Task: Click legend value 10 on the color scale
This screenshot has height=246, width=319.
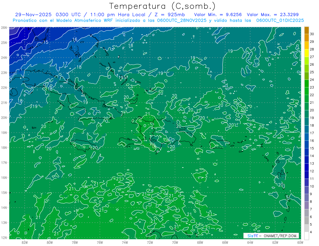Action: click(312, 186)
